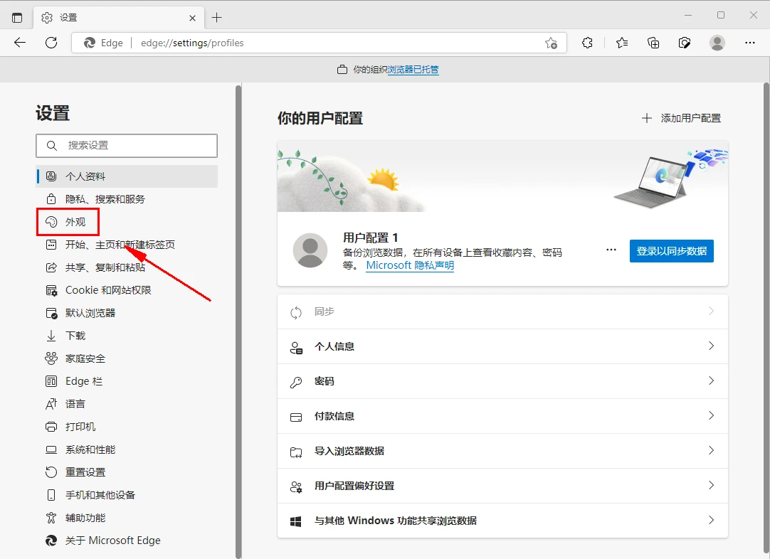Screen dimensions: 770x559
Task: Click the profile avatar in toolbar
Action: point(717,43)
